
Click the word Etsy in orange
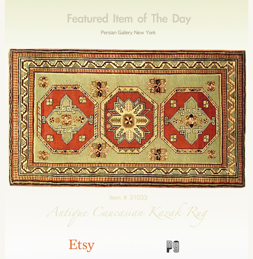[81, 245]
